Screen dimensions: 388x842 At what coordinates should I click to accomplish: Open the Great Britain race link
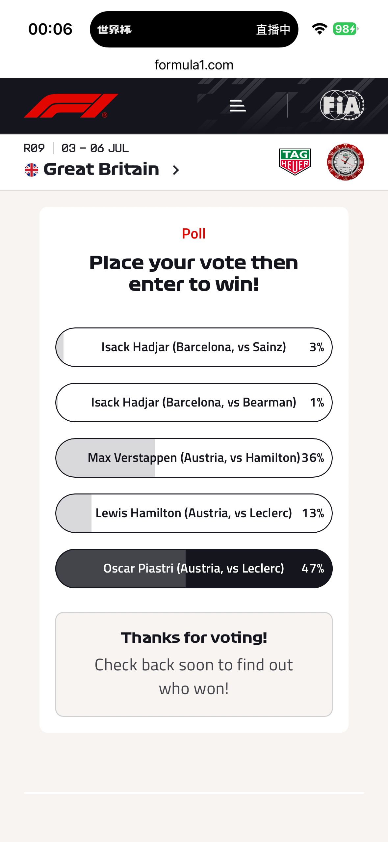(x=101, y=169)
